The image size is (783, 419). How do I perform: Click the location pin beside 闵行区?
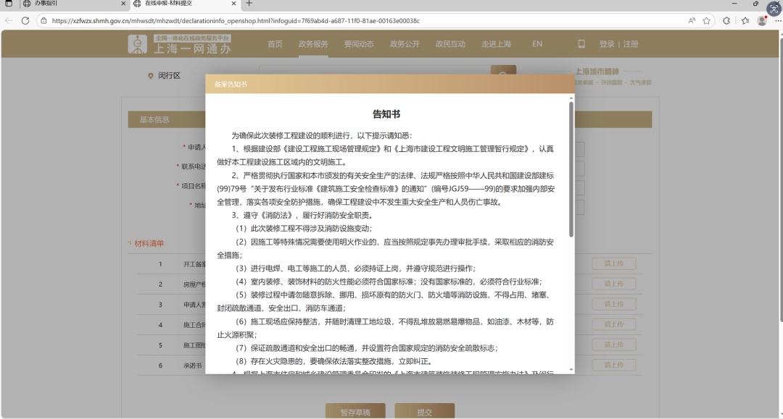tap(151, 76)
